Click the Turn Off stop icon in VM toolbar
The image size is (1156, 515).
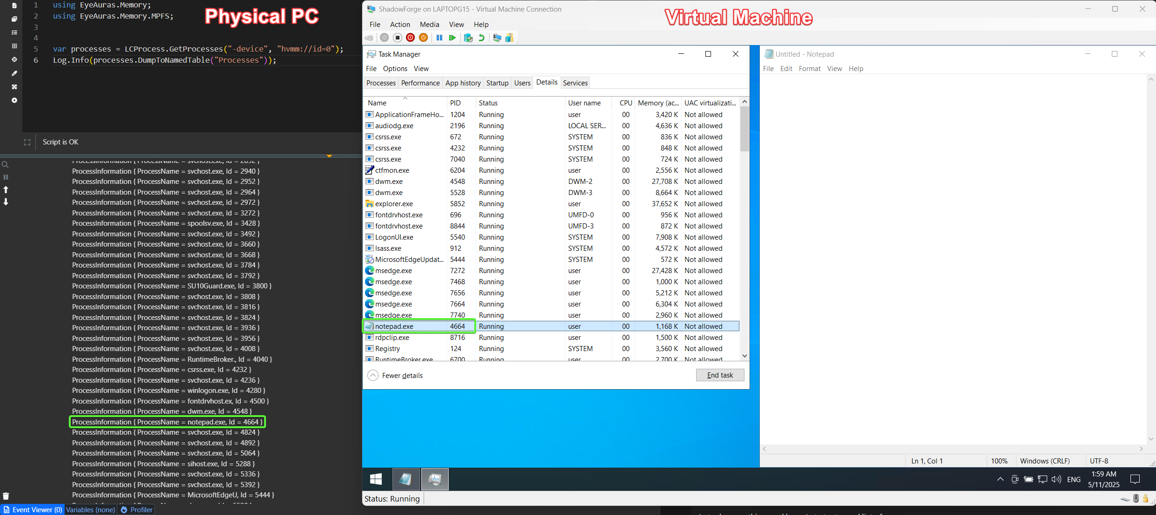coord(398,38)
